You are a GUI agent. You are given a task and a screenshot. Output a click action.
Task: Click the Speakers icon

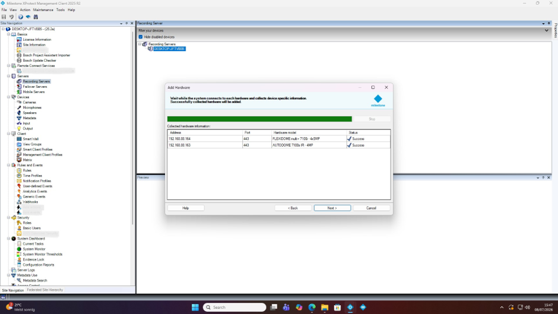pyautogui.click(x=19, y=113)
